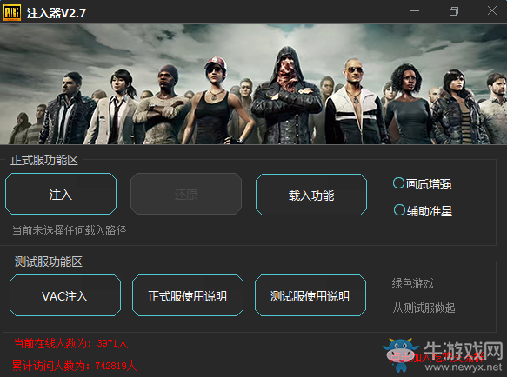507x377 pixels.
Task: Click the red 点击加入吃鸡交流群 link
Action: pos(437,357)
